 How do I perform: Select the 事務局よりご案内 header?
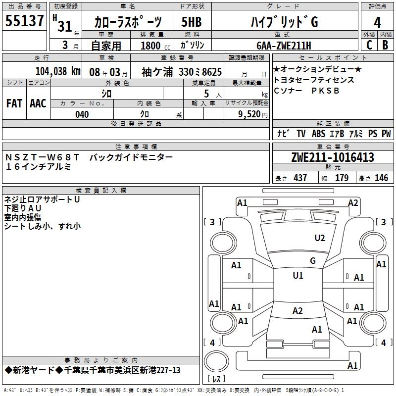101,360
